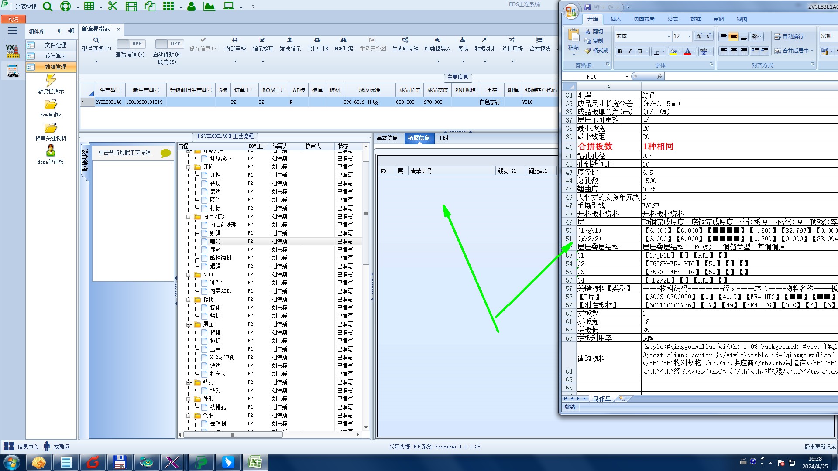Click 文件处理 in component library

[51, 45]
